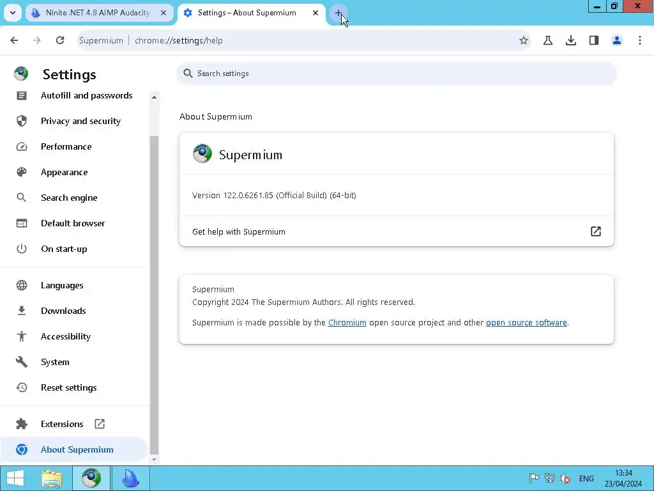Open Downloads settings in sidebar
The image size is (654, 491).
tap(74, 311)
